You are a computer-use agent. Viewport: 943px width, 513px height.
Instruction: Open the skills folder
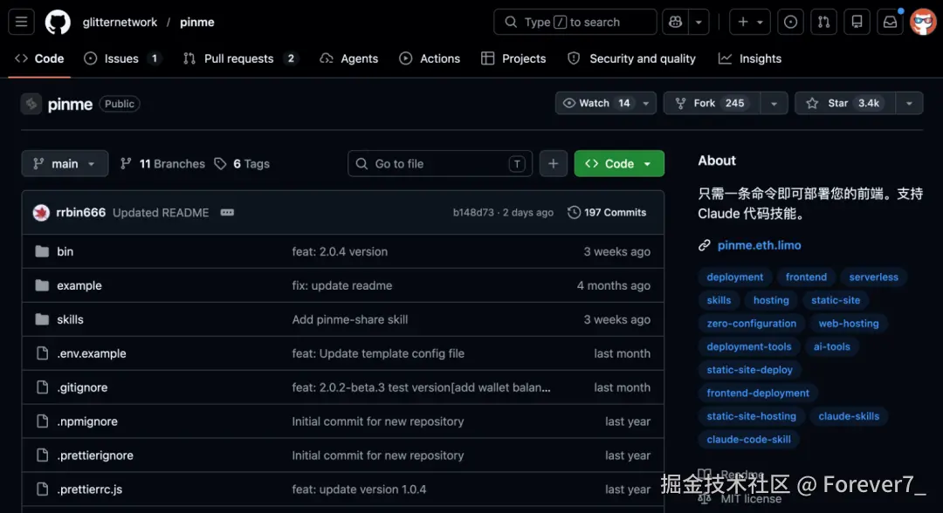coord(71,319)
